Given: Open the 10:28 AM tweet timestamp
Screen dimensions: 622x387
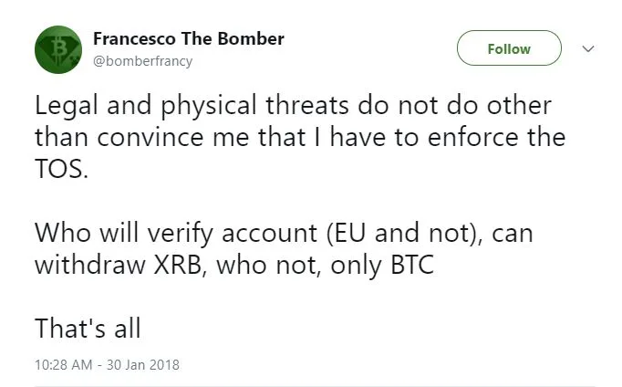Looking at the screenshot, I should (63, 364).
